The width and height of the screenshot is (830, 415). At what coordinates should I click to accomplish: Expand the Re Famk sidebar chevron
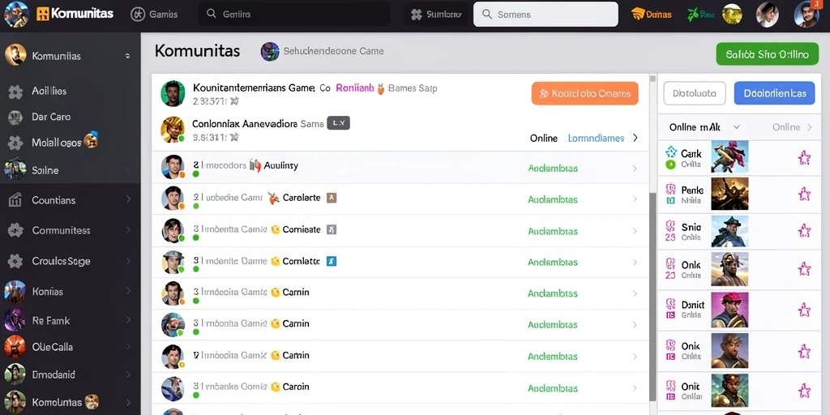pos(128,320)
